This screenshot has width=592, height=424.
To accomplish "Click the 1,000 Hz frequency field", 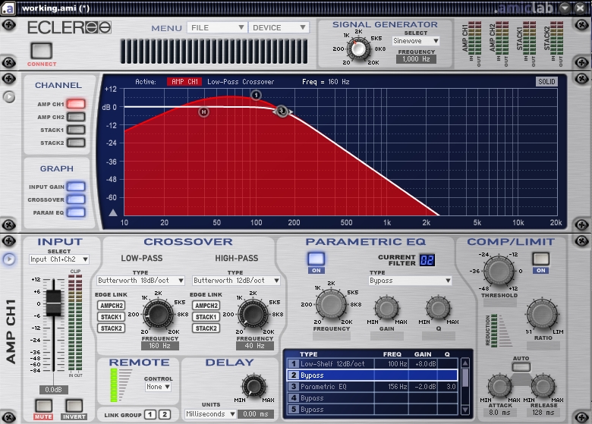I will pos(416,59).
